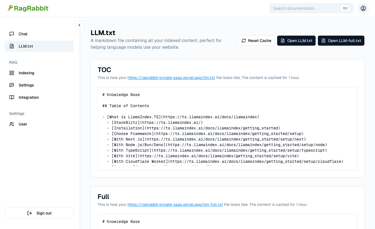Viewport: 375px width, 229px height.
Task: Click the RagRabbit carrot logo
Action: tap(10, 8)
